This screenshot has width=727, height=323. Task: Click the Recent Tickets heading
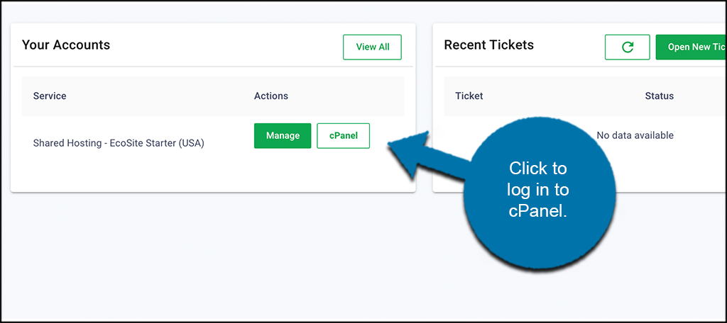[x=488, y=45]
